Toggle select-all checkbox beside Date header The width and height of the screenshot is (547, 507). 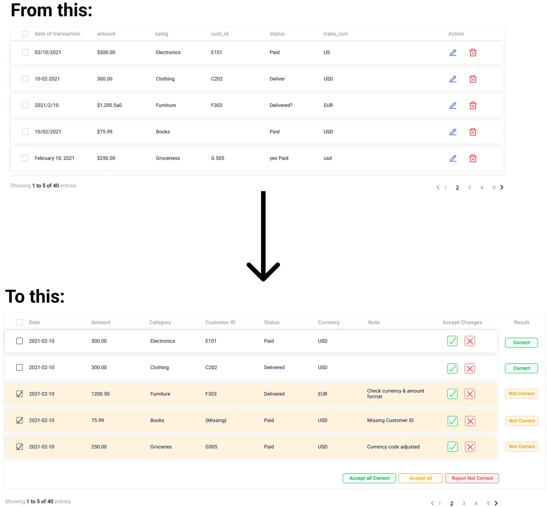(19, 322)
